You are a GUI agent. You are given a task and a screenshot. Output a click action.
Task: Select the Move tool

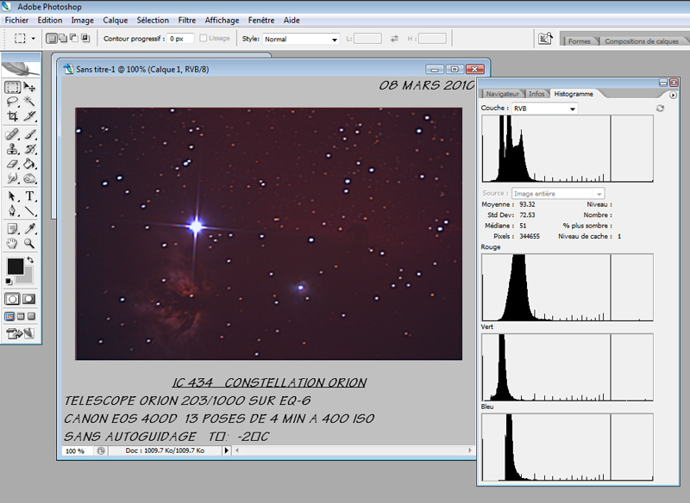tap(30, 88)
